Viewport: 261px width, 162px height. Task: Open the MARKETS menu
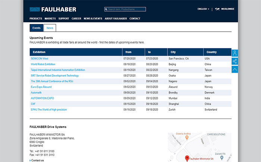(x=50, y=19)
